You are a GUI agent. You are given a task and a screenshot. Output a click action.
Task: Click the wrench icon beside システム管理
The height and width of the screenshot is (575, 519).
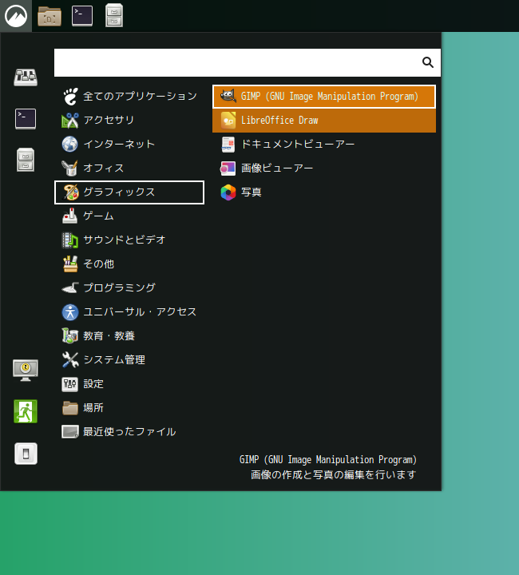[x=69, y=359]
